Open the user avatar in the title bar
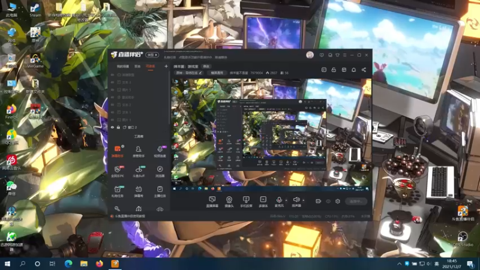Viewport: 480px width, 270px height. point(310,55)
